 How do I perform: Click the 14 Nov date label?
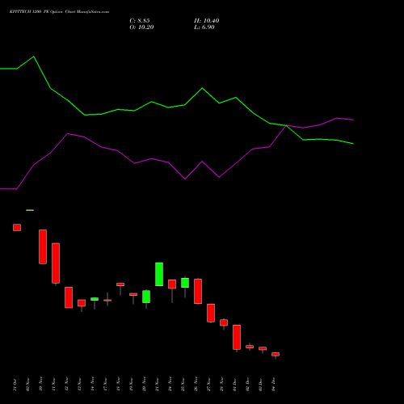coord(92,385)
